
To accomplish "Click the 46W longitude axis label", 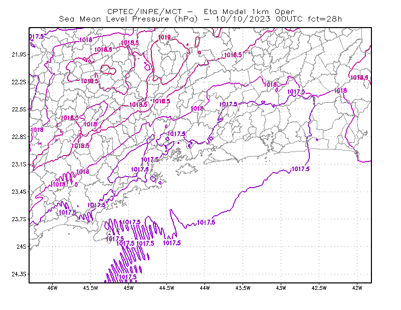I will click(x=53, y=288).
